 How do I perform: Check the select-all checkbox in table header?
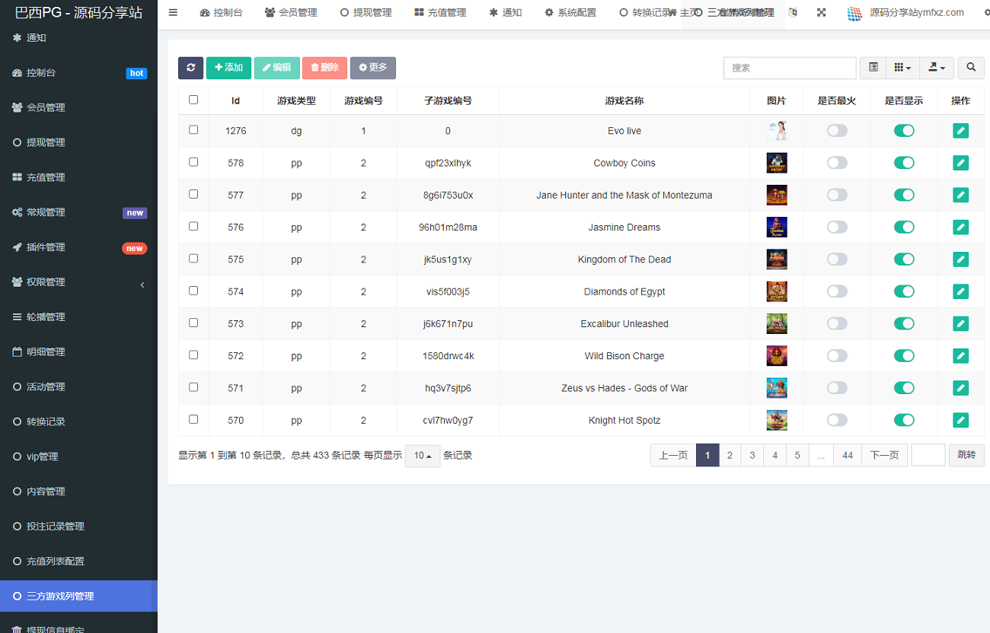(x=193, y=100)
